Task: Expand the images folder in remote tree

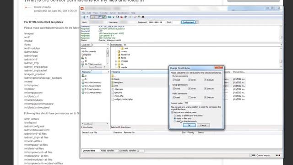Action: click(116, 61)
